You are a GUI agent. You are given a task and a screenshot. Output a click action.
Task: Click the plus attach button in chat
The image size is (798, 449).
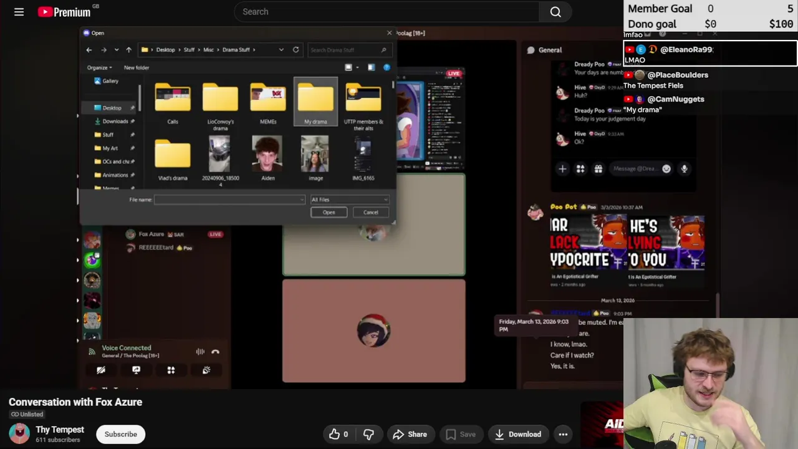(x=562, y=169)
